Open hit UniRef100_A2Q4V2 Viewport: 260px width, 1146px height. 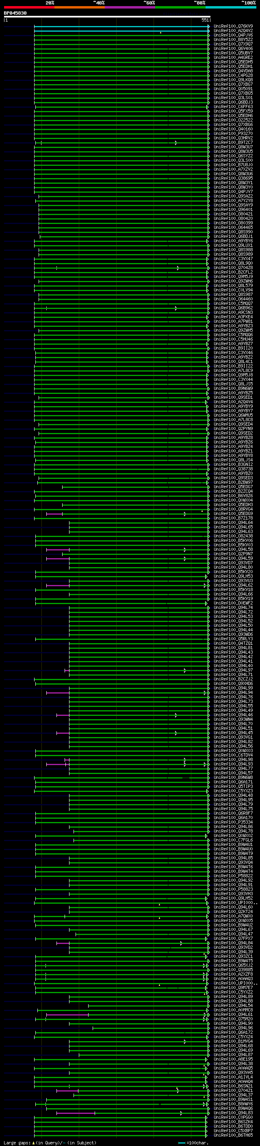[x=233, y=31]
